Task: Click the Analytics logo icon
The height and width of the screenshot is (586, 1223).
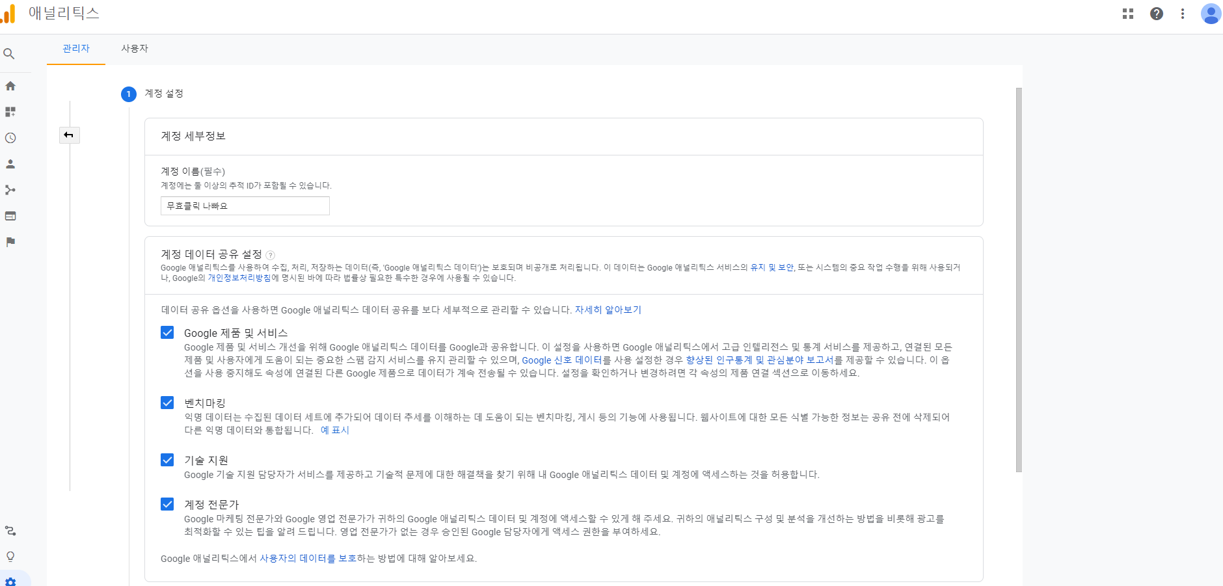Action: 8,14
